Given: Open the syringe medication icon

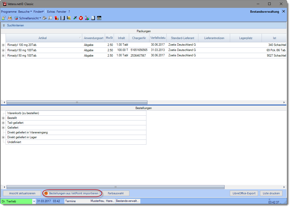Looking at the screenshot, I should click(75, 18).
